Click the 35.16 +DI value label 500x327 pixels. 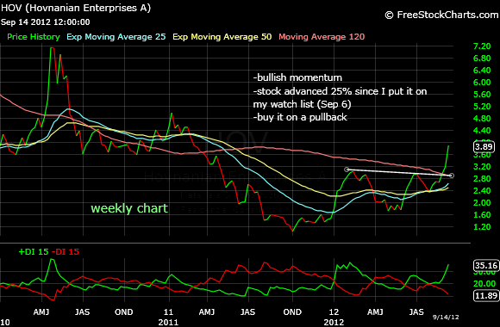point(486,266)
